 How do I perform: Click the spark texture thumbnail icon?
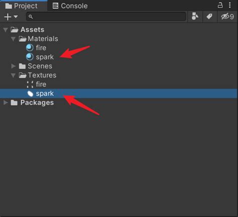click(30, 94)
